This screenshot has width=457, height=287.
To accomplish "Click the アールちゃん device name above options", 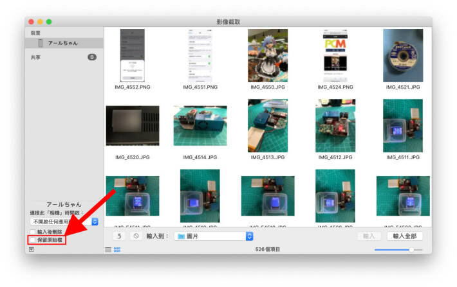I will tap(64, 204).
